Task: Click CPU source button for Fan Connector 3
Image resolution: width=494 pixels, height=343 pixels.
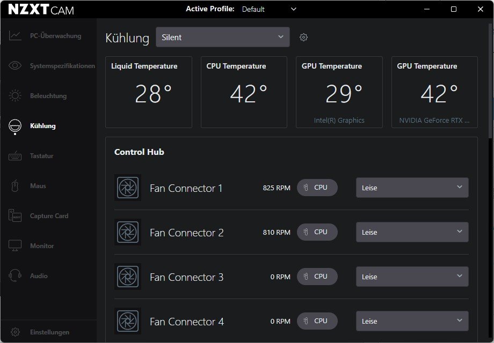Action: (317, 277)
